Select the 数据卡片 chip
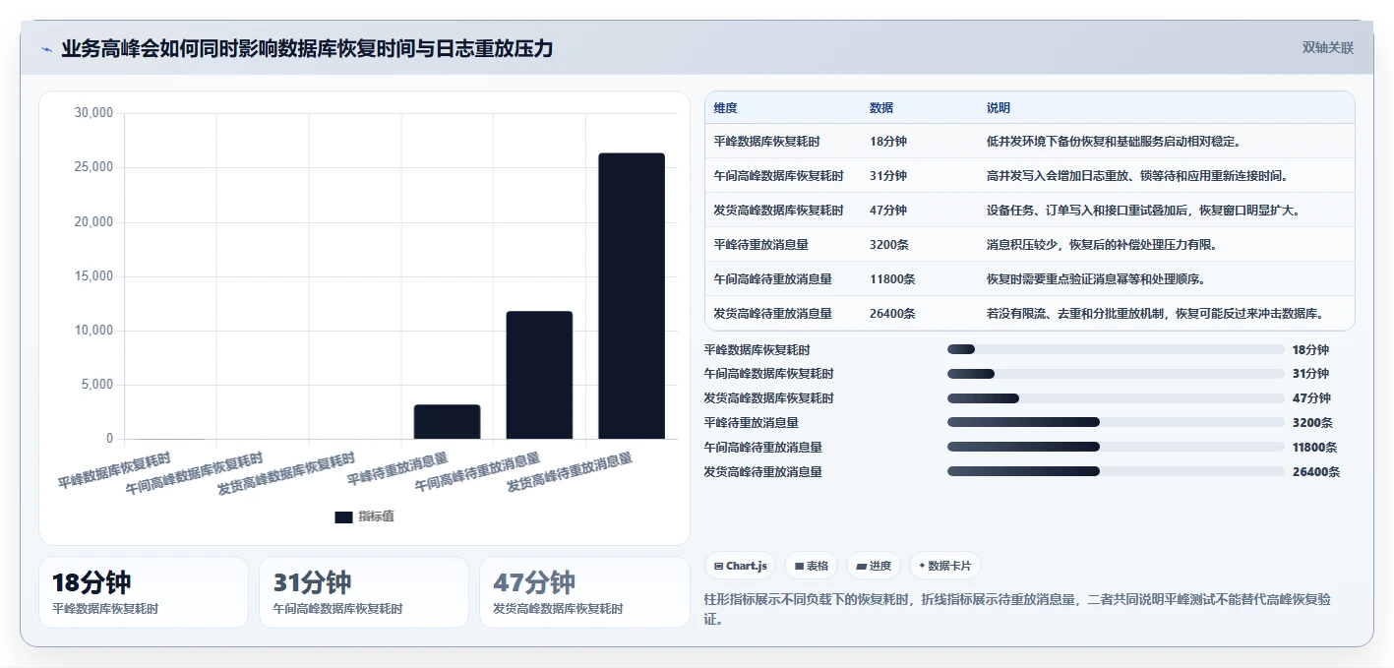 point(945,566)
